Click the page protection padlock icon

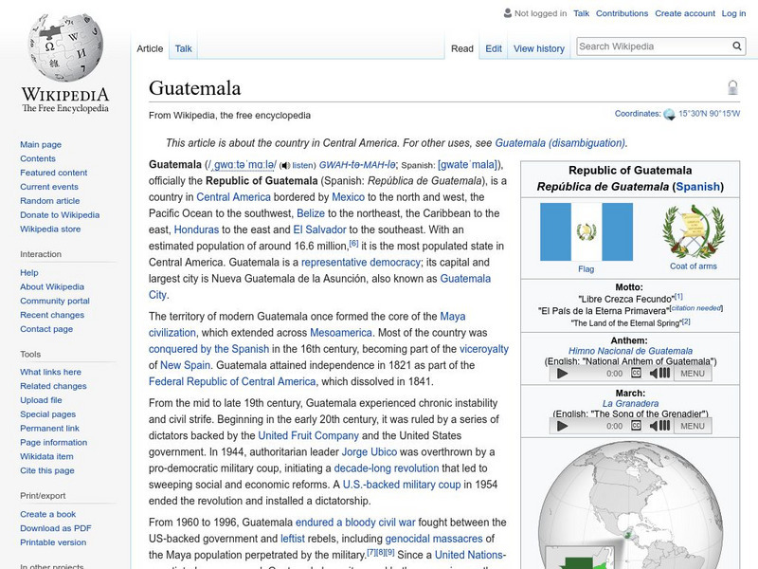coord(732,87)
